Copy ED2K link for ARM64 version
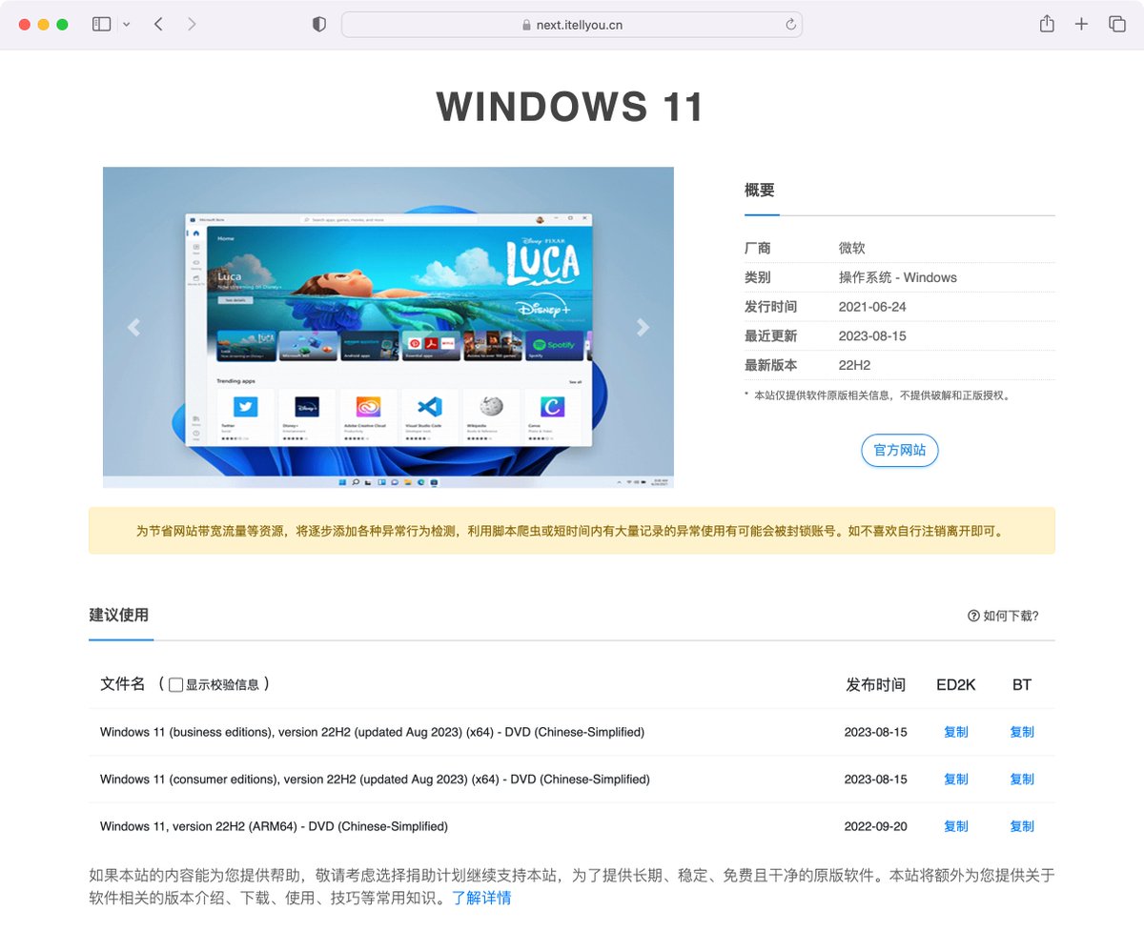 click(956, 826)
